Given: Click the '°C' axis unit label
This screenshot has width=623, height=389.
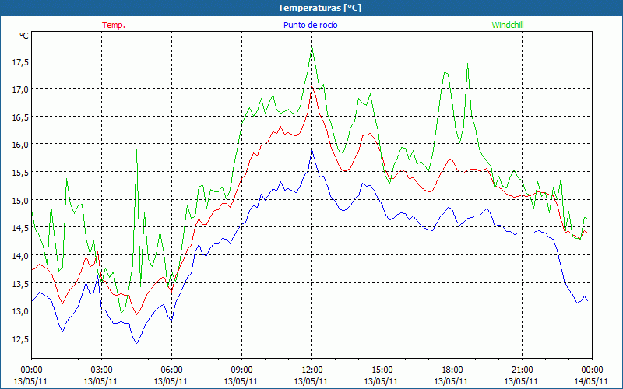Looking at the screenshot, I should pyautogui.click(x=24, y=36).
